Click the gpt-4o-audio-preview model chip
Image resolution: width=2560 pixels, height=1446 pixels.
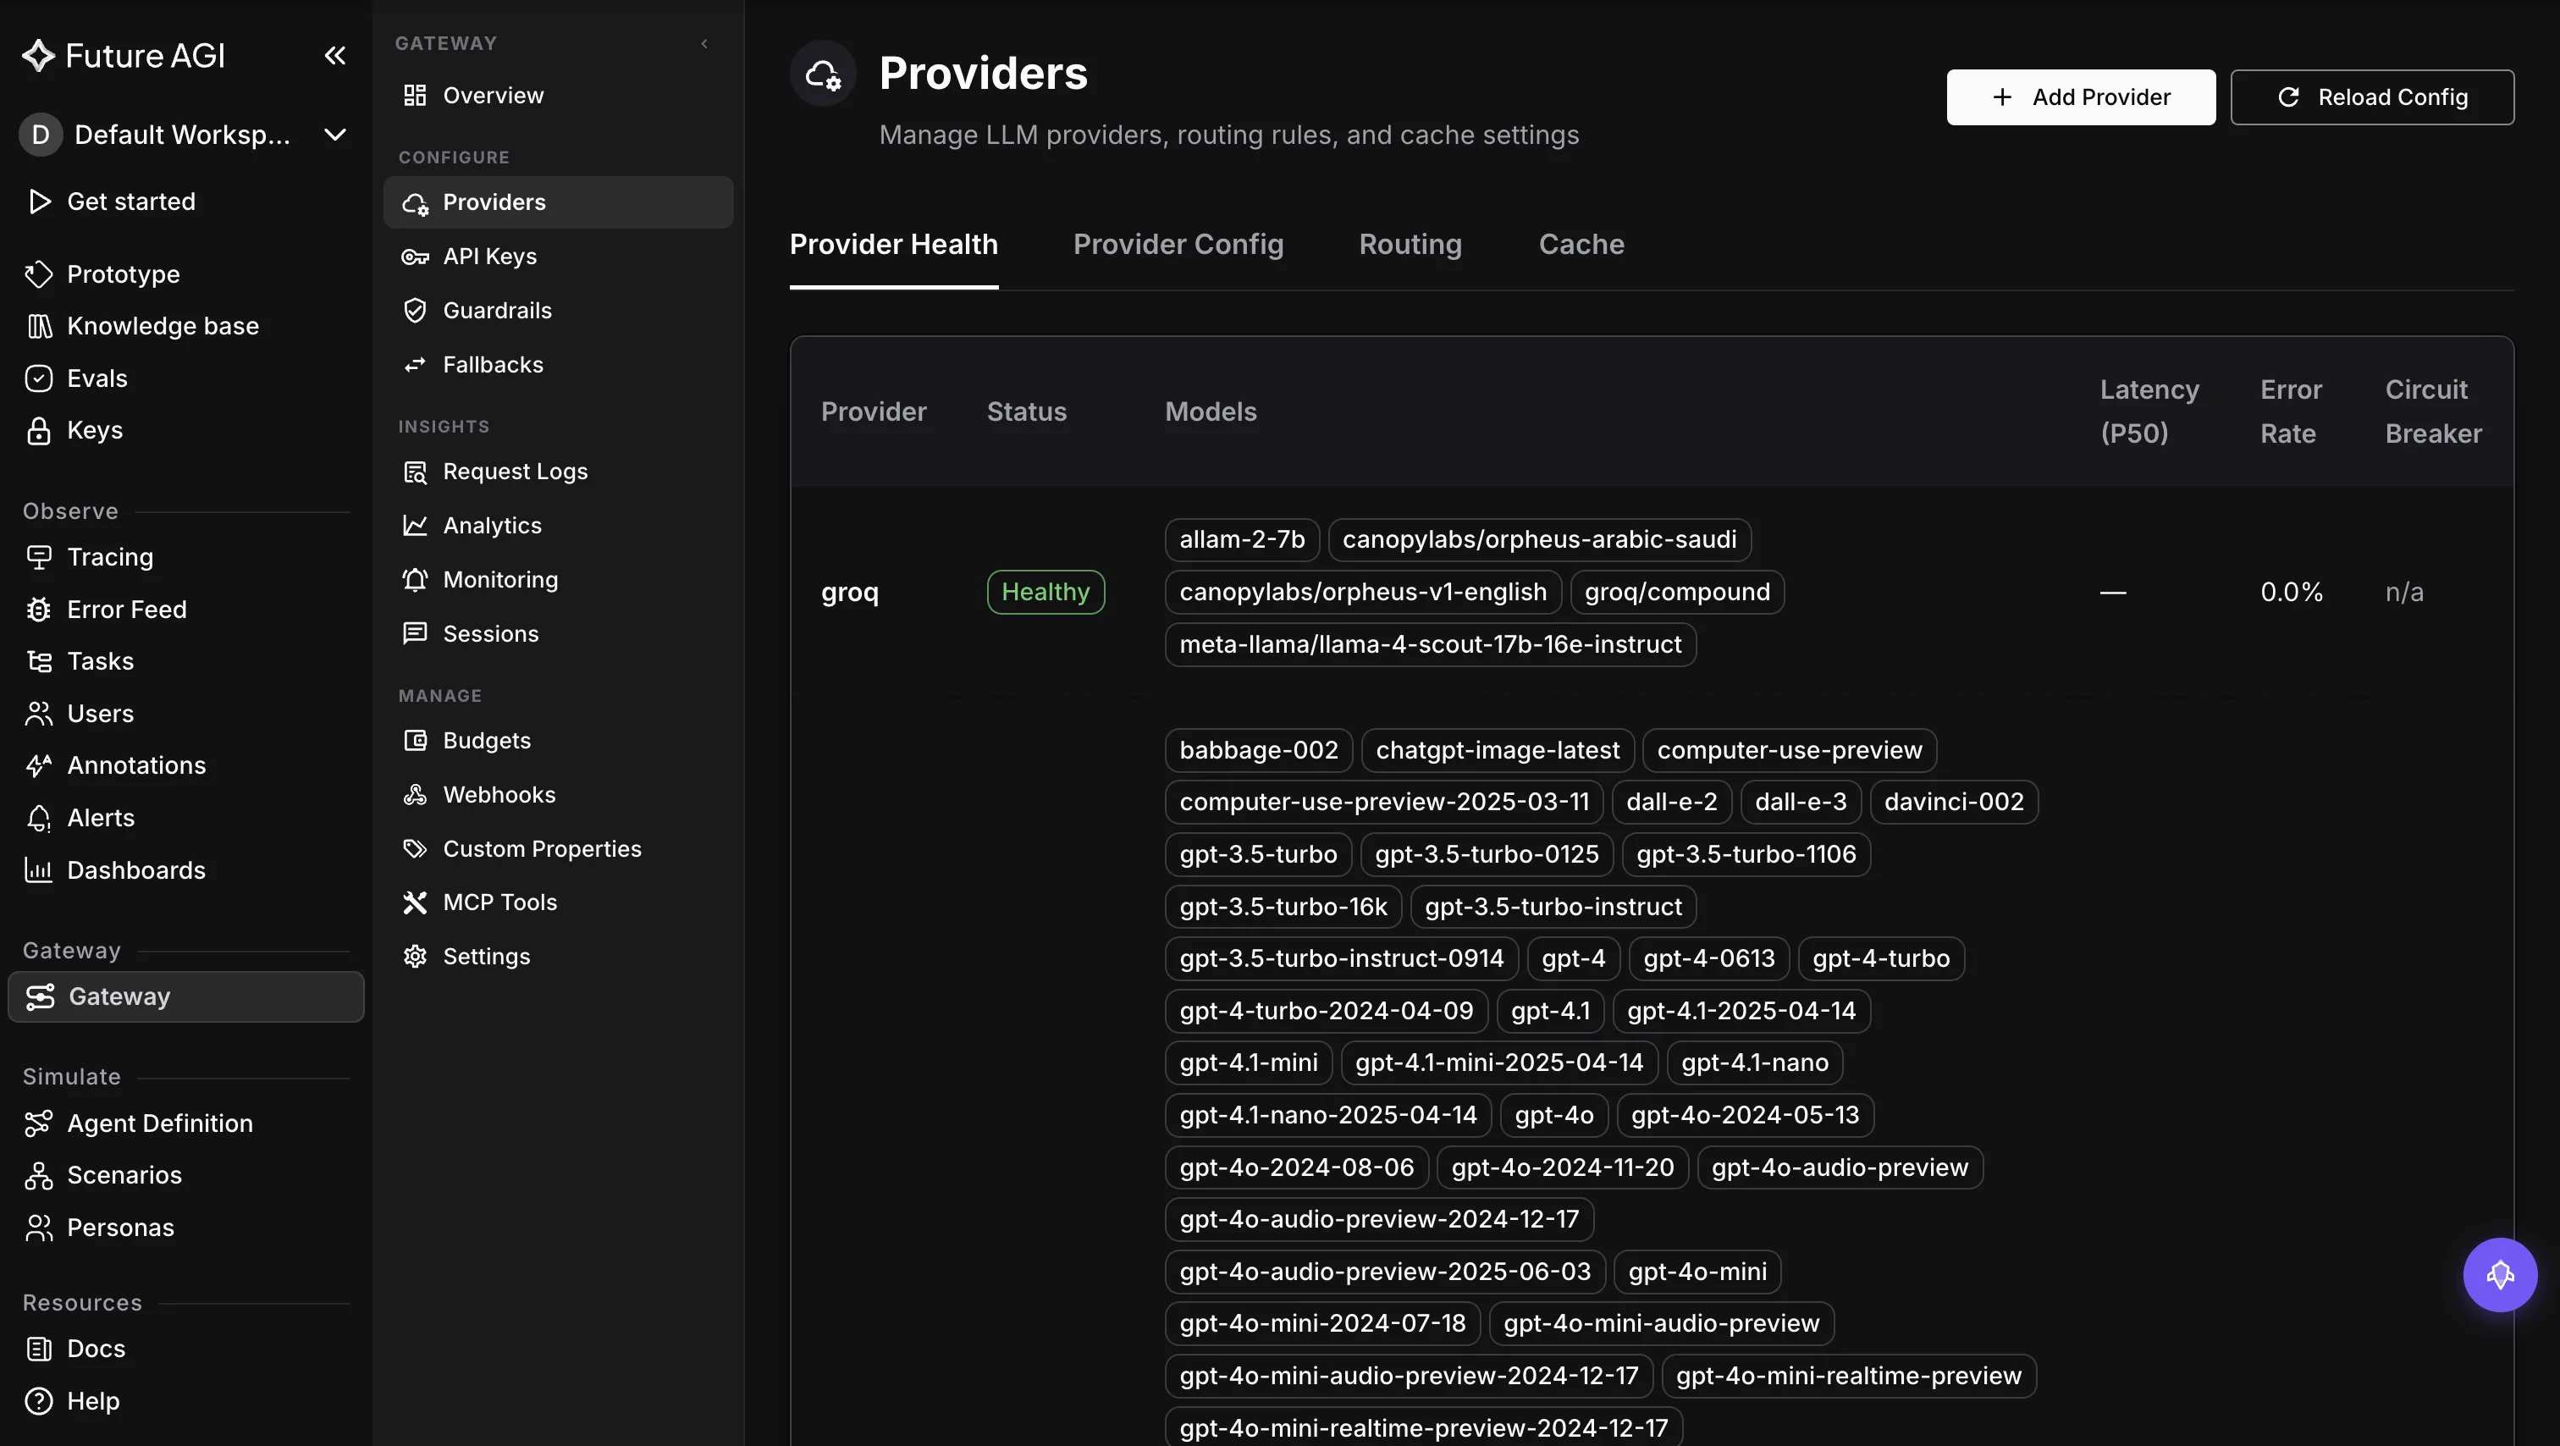[1840, 1167]
